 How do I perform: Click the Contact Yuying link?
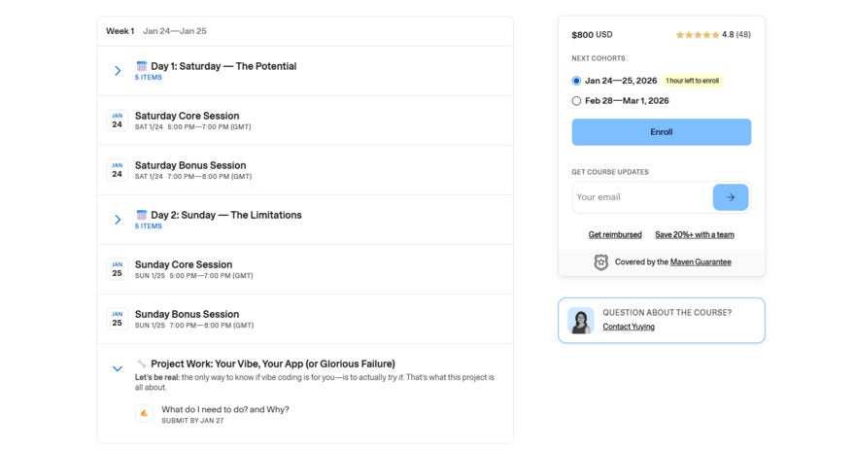pyautogui.click(x=628, y=327)
